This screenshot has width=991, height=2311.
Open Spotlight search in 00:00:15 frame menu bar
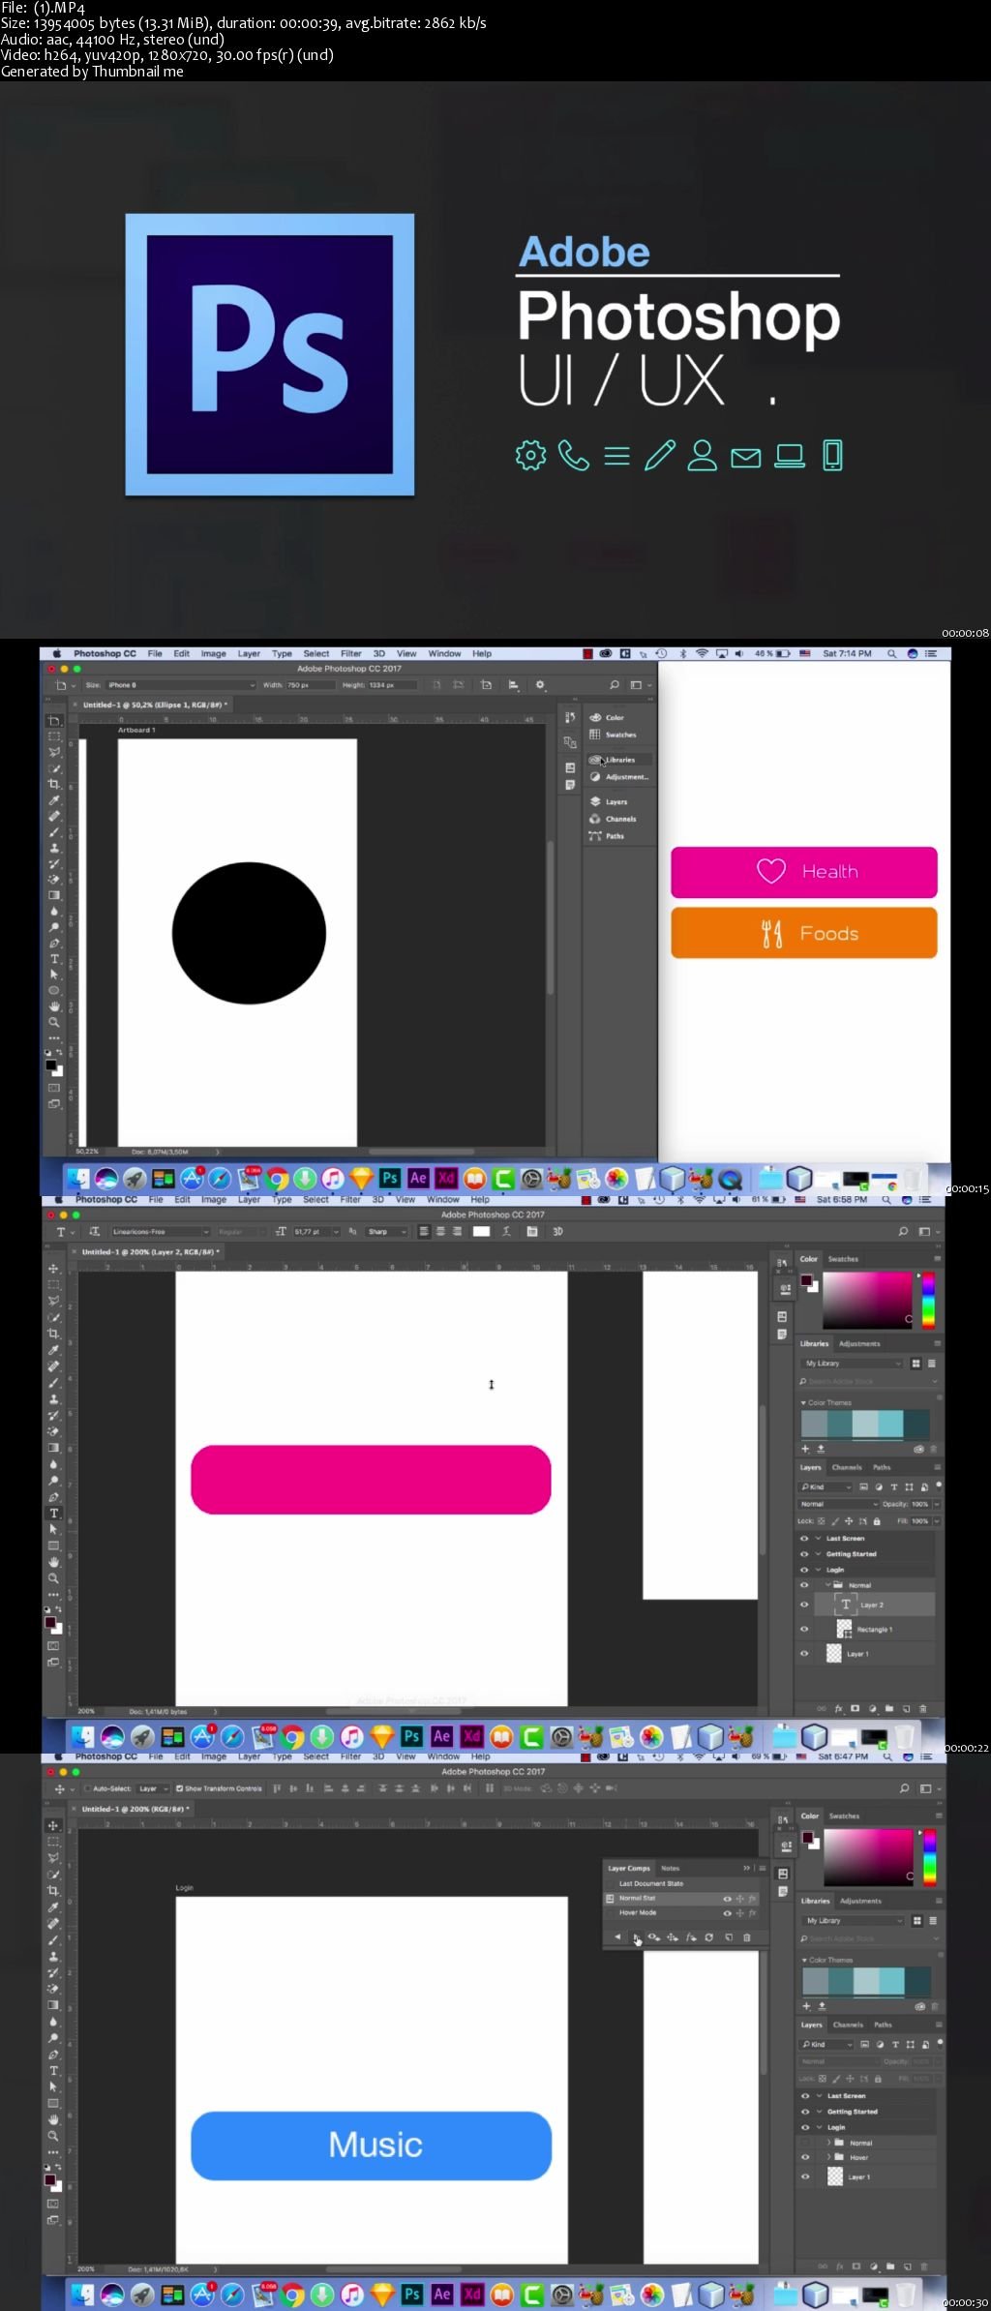pos(891,654)
